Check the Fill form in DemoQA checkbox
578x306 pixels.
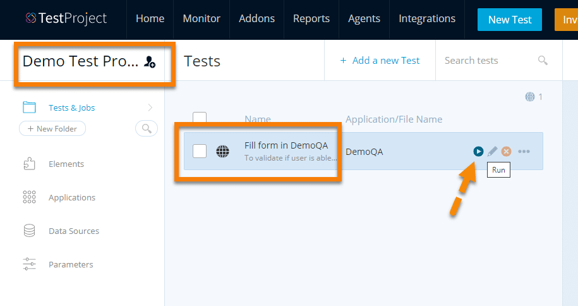200,151
